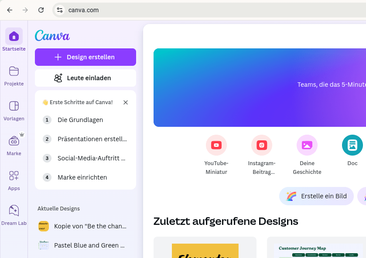Select Startseite in the sidebar
Viewport: 366px width, 258px height.
[x=14, y=40]
